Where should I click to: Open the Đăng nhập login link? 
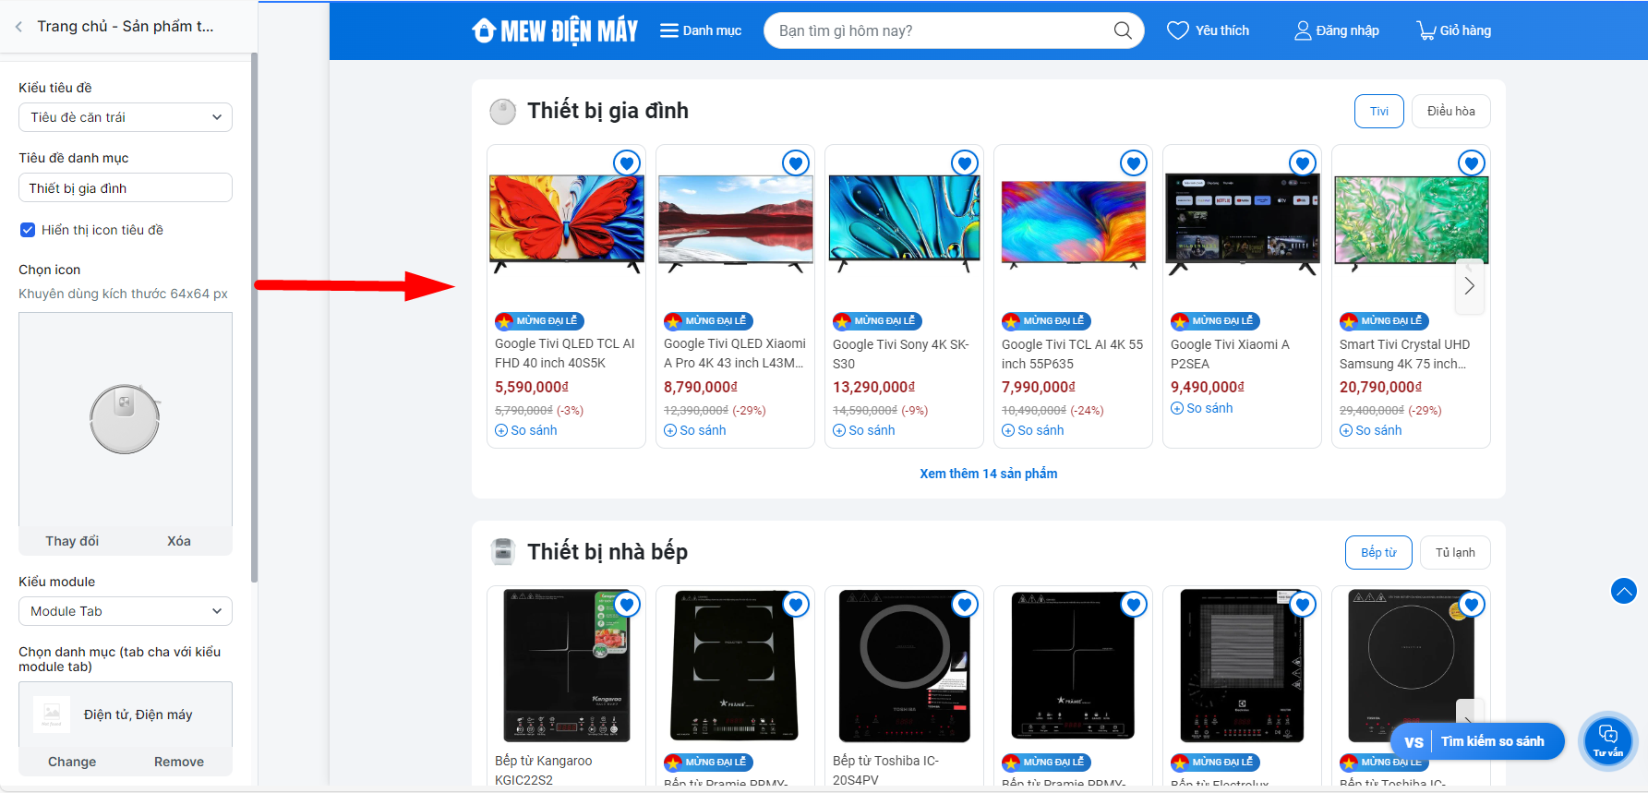(1336, 30)
